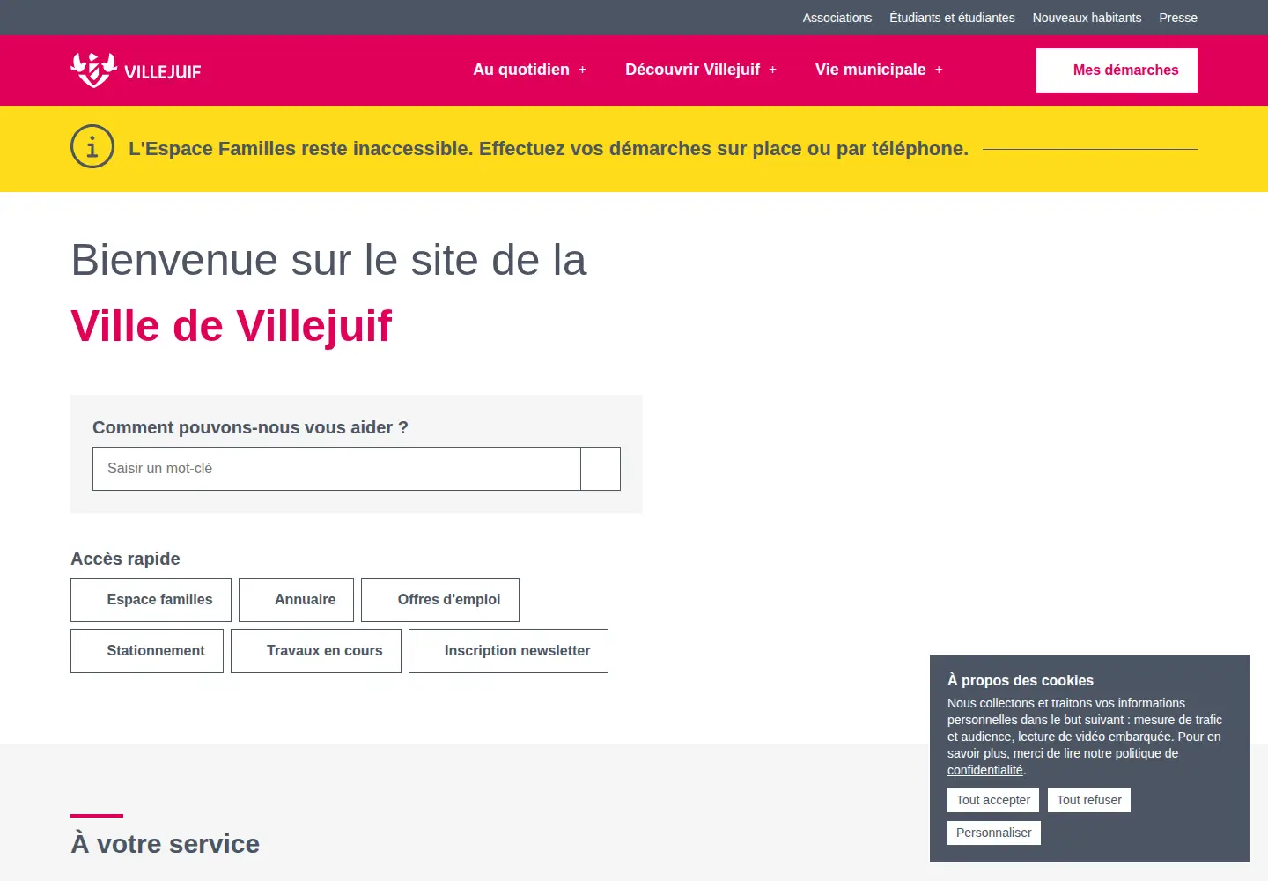Image resolution: width=1268 pixels, height=881 pixels.
Task: Click Personnaliser in the cookie banner
Action: coord(994,833)
